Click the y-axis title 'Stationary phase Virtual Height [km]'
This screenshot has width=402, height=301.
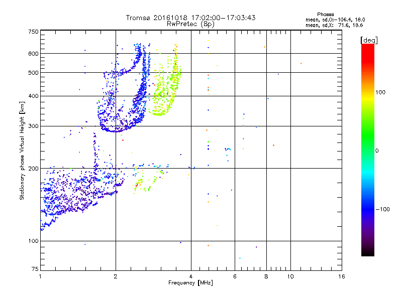click(x=22, y=150)
